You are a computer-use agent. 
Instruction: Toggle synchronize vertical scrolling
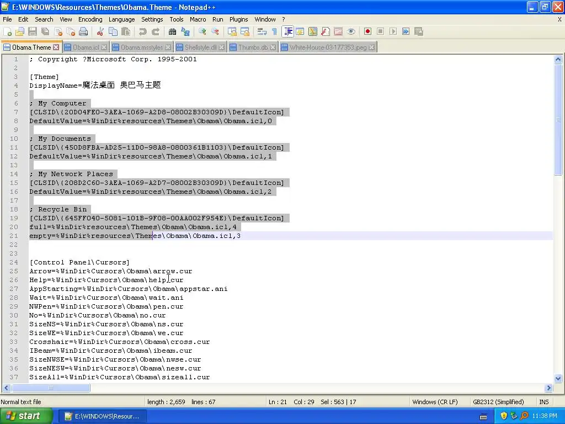pos(232,31)
